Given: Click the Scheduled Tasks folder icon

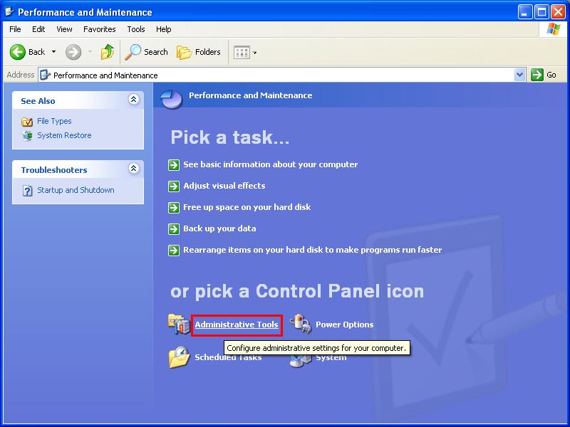Looking at the screenshot, I should (179, 357).
